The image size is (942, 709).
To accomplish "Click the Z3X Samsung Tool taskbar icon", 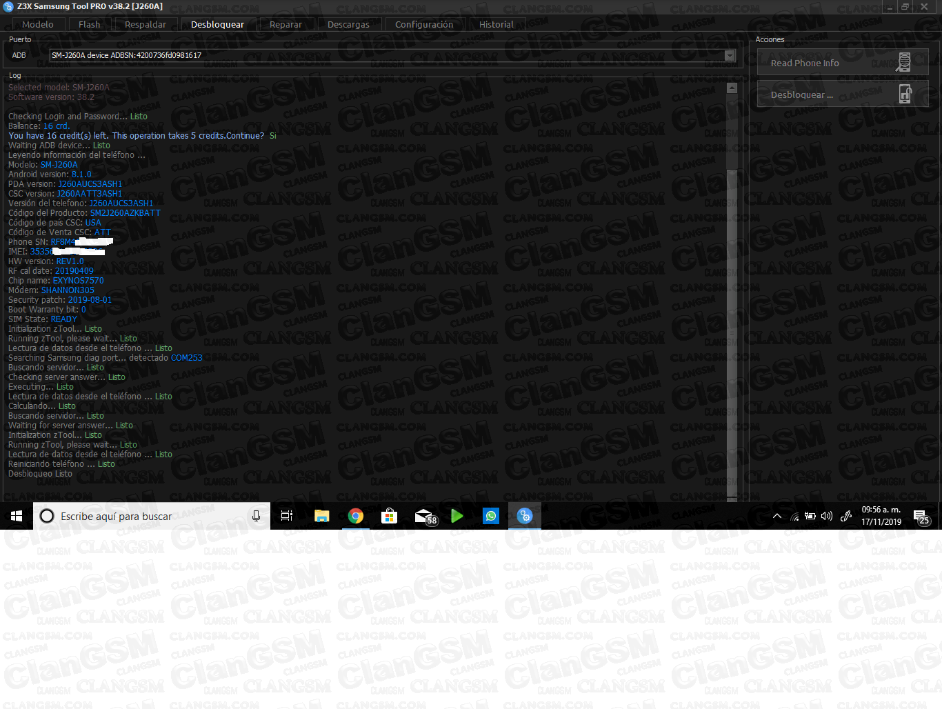I will tap(525, 516).
